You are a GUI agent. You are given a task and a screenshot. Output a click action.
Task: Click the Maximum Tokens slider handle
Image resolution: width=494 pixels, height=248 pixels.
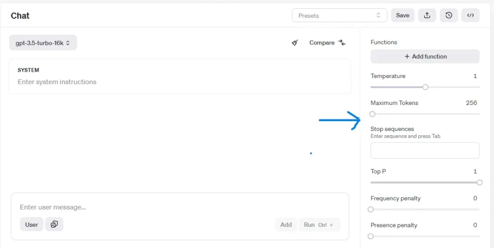click(x=372, y=114)
